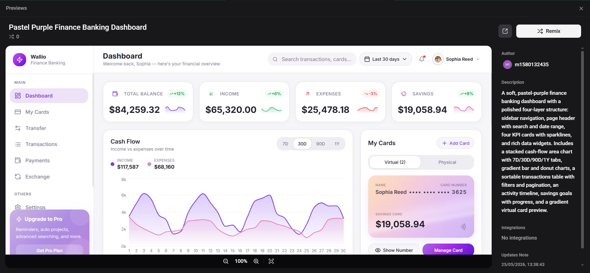Switch cash flow range to 7D
Screen dimensions: 590x273
[x=285, y=144]
